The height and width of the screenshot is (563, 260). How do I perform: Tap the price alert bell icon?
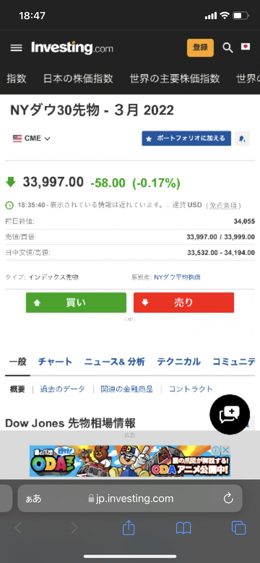pos(242,139)
